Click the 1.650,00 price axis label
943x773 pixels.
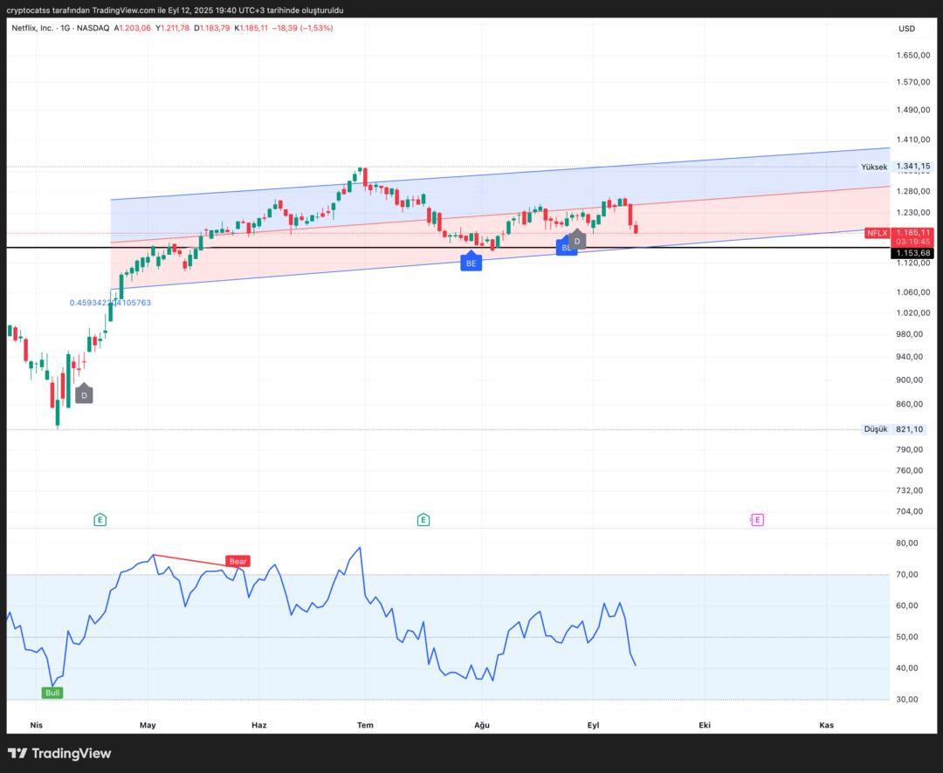pyautogui.click(x=913, y=55)
